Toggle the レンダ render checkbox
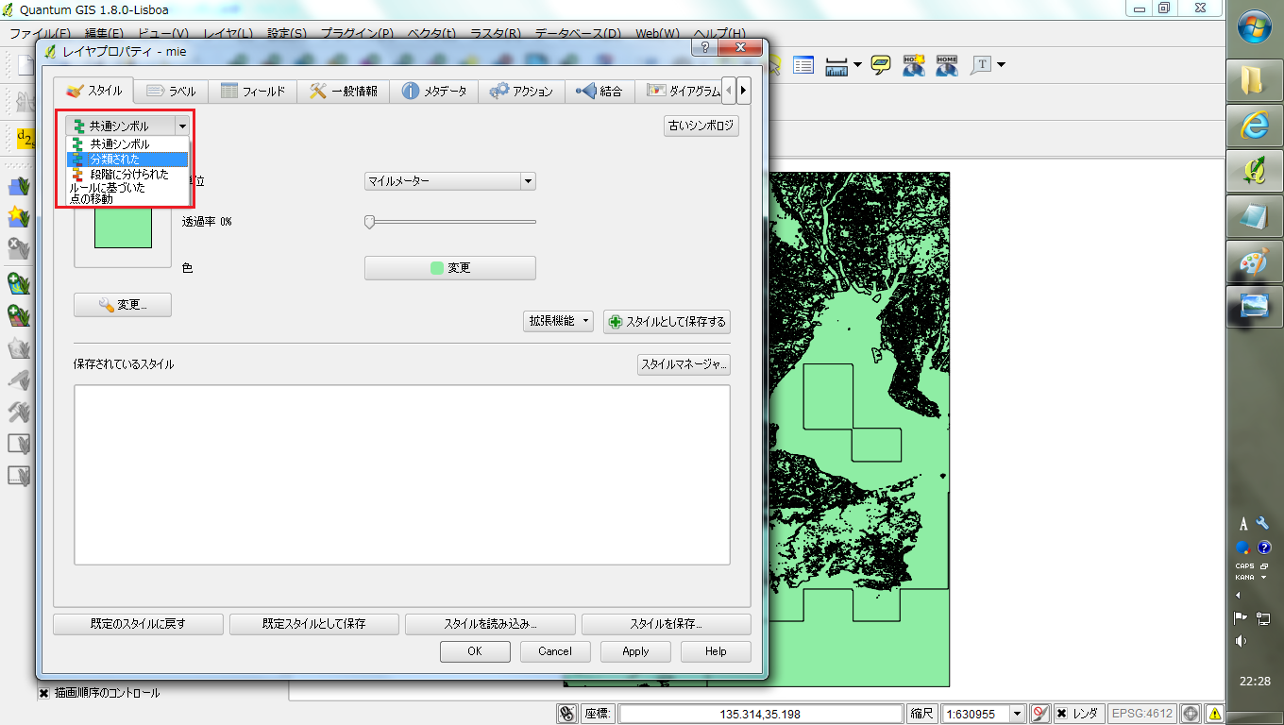This screenshot has height=725, width=1284. [1062, 714]
